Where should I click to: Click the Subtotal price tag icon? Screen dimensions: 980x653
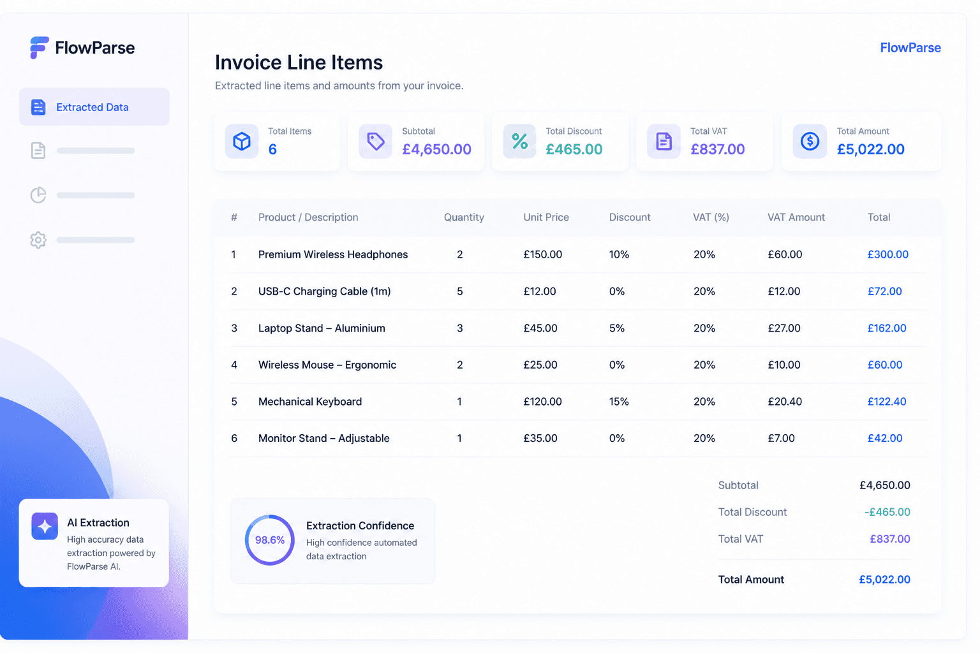click(376, 141)
